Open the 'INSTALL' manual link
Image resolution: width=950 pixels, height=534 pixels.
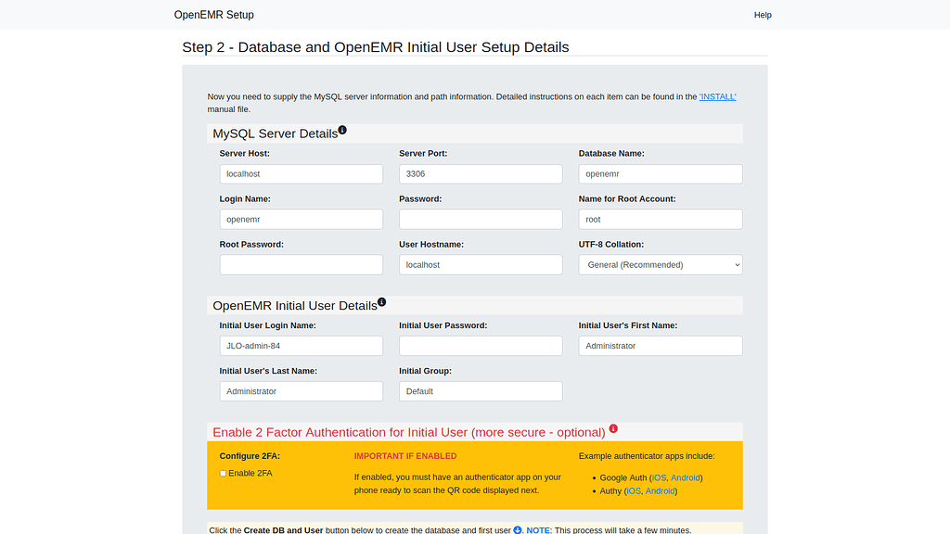(x=716, y=95)
